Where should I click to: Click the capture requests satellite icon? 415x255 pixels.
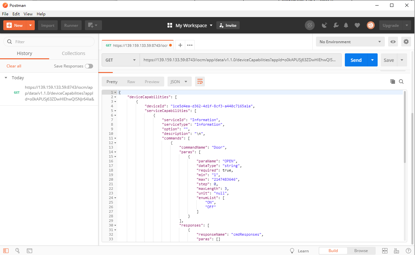[325, 25]
